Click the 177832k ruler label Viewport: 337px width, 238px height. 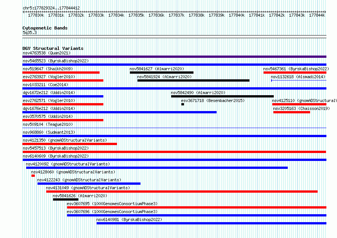point(76,15)
